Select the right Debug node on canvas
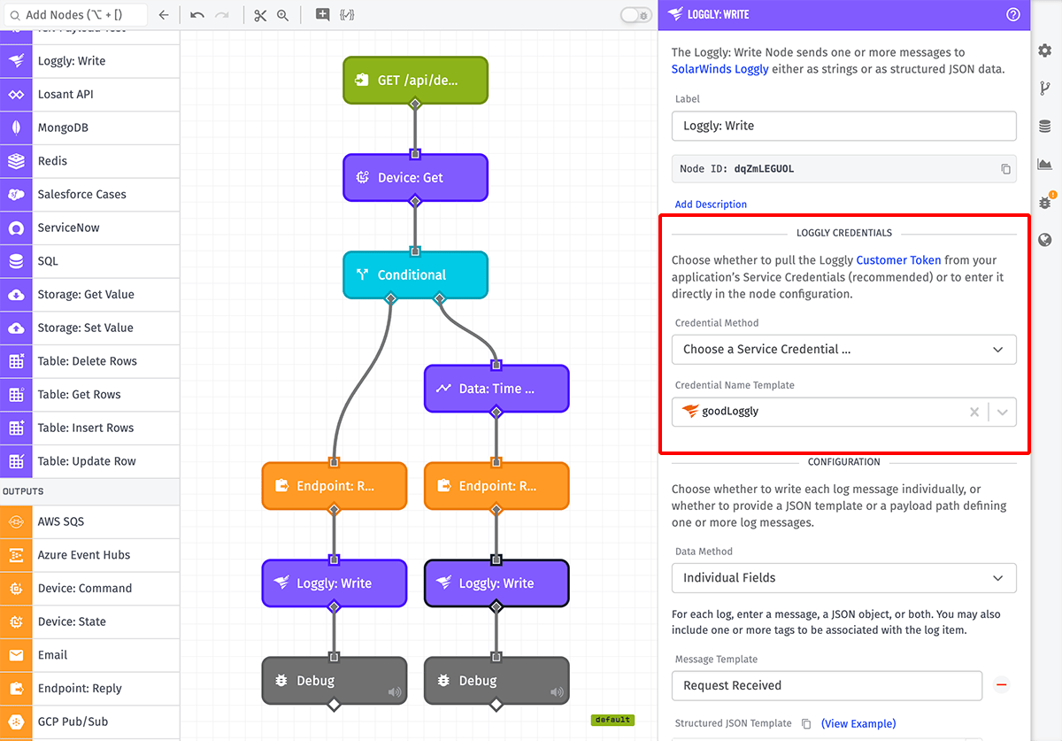Image resolution: width=1062 pixels, height=741 pixels. [496, 681]
